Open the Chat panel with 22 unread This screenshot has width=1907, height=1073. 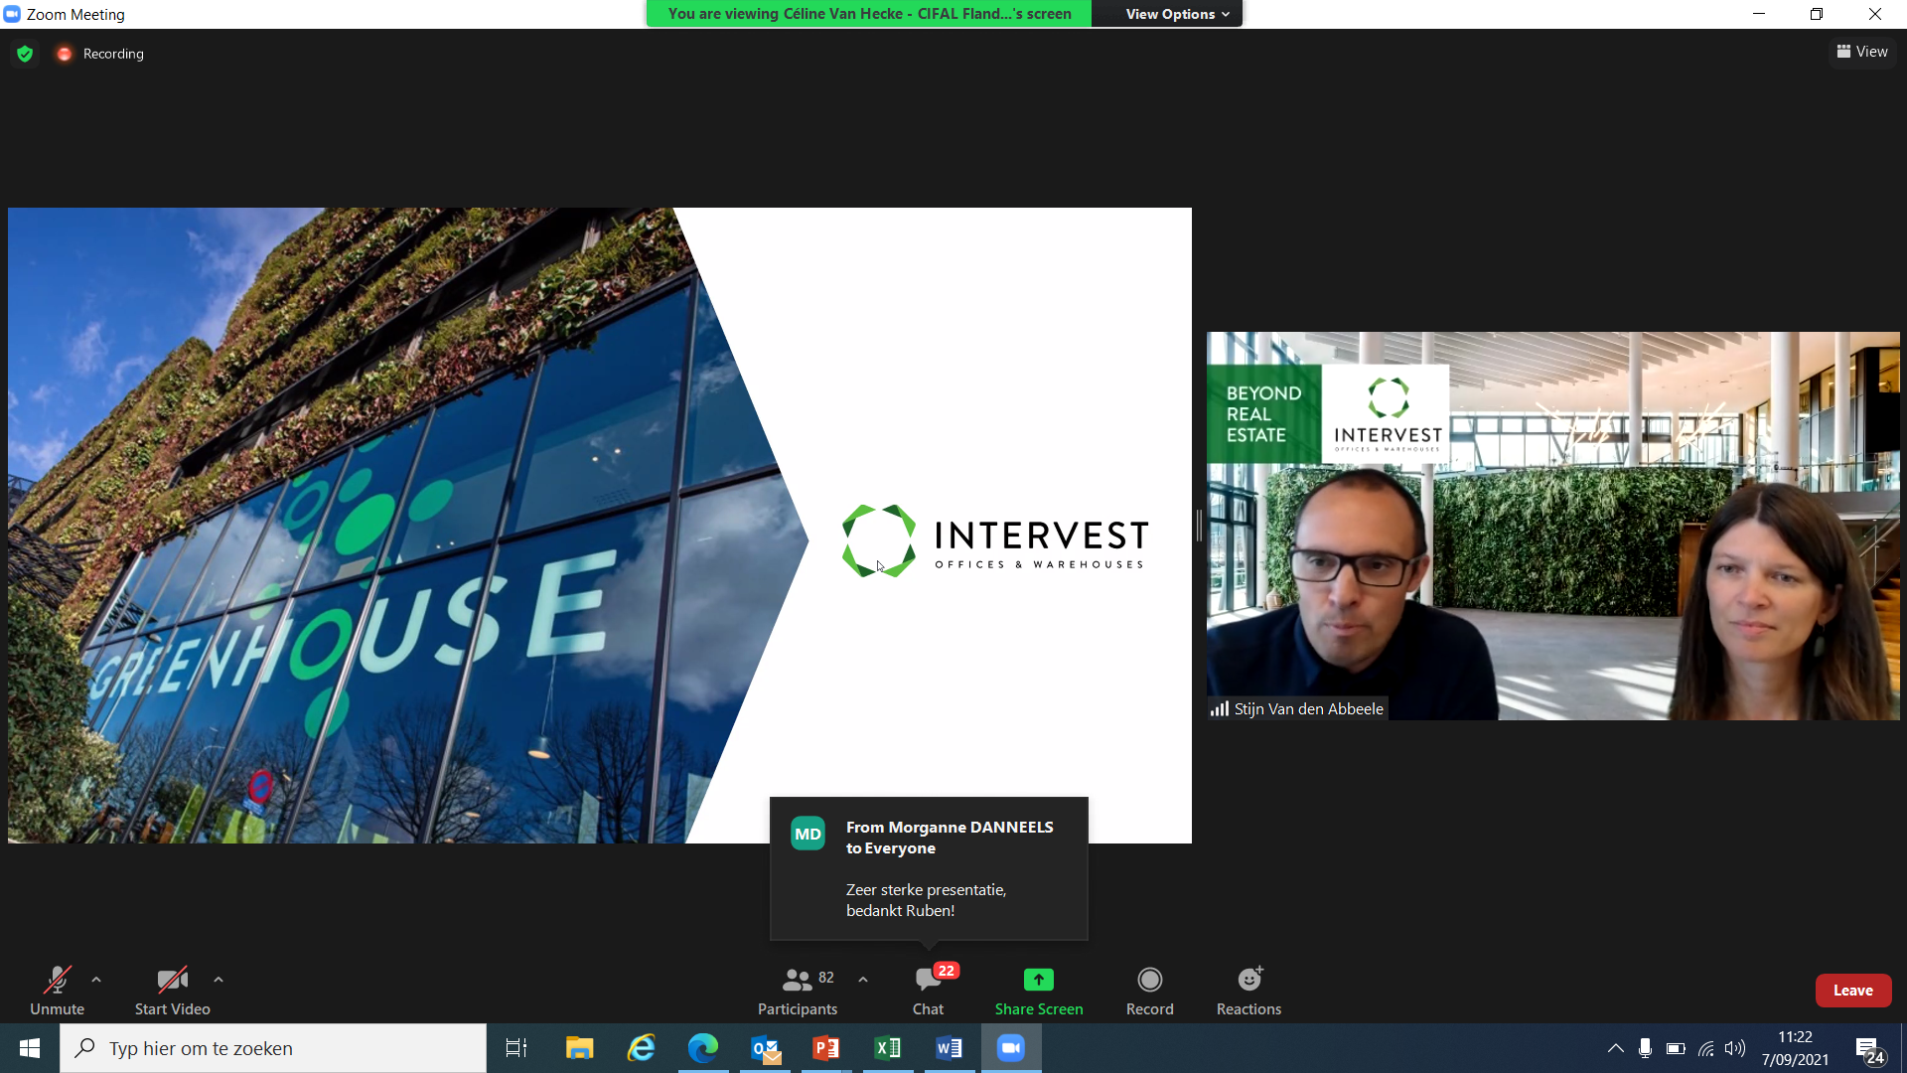pyautogui.click(x=929, y=980)
